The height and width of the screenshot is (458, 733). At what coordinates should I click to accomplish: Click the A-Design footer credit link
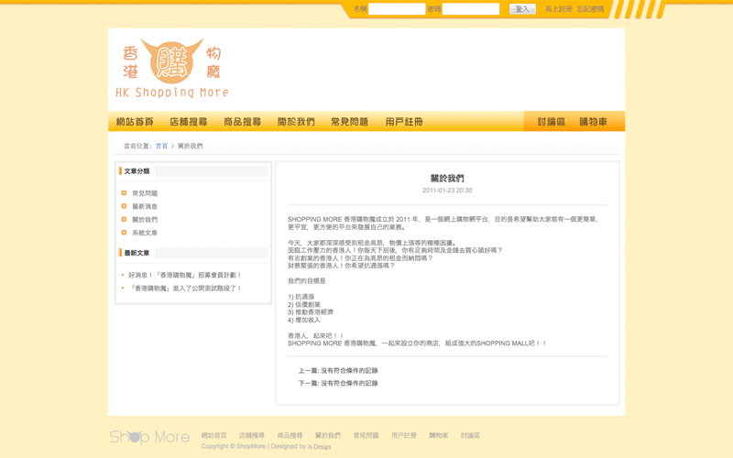tap(319, 446)
